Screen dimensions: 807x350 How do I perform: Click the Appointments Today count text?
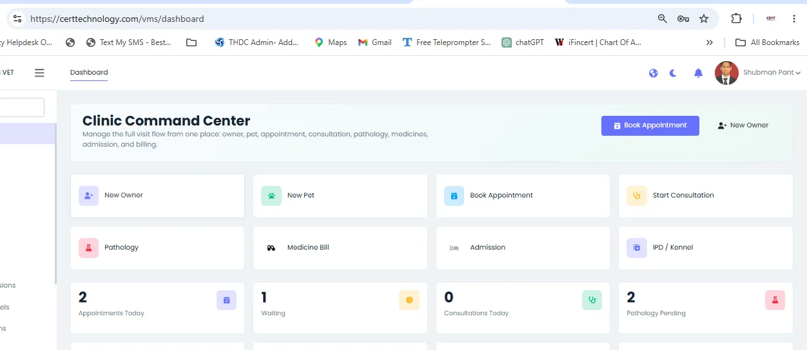coord(83,297)
